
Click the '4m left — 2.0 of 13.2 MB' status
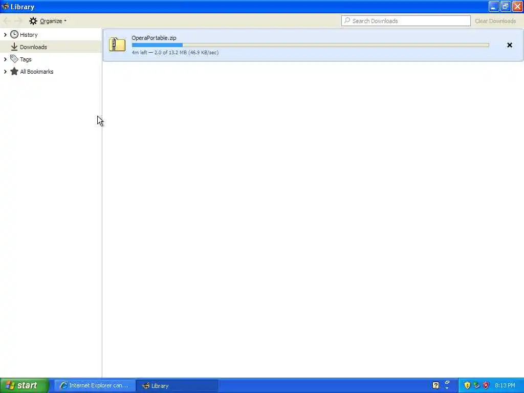[175, 53]
